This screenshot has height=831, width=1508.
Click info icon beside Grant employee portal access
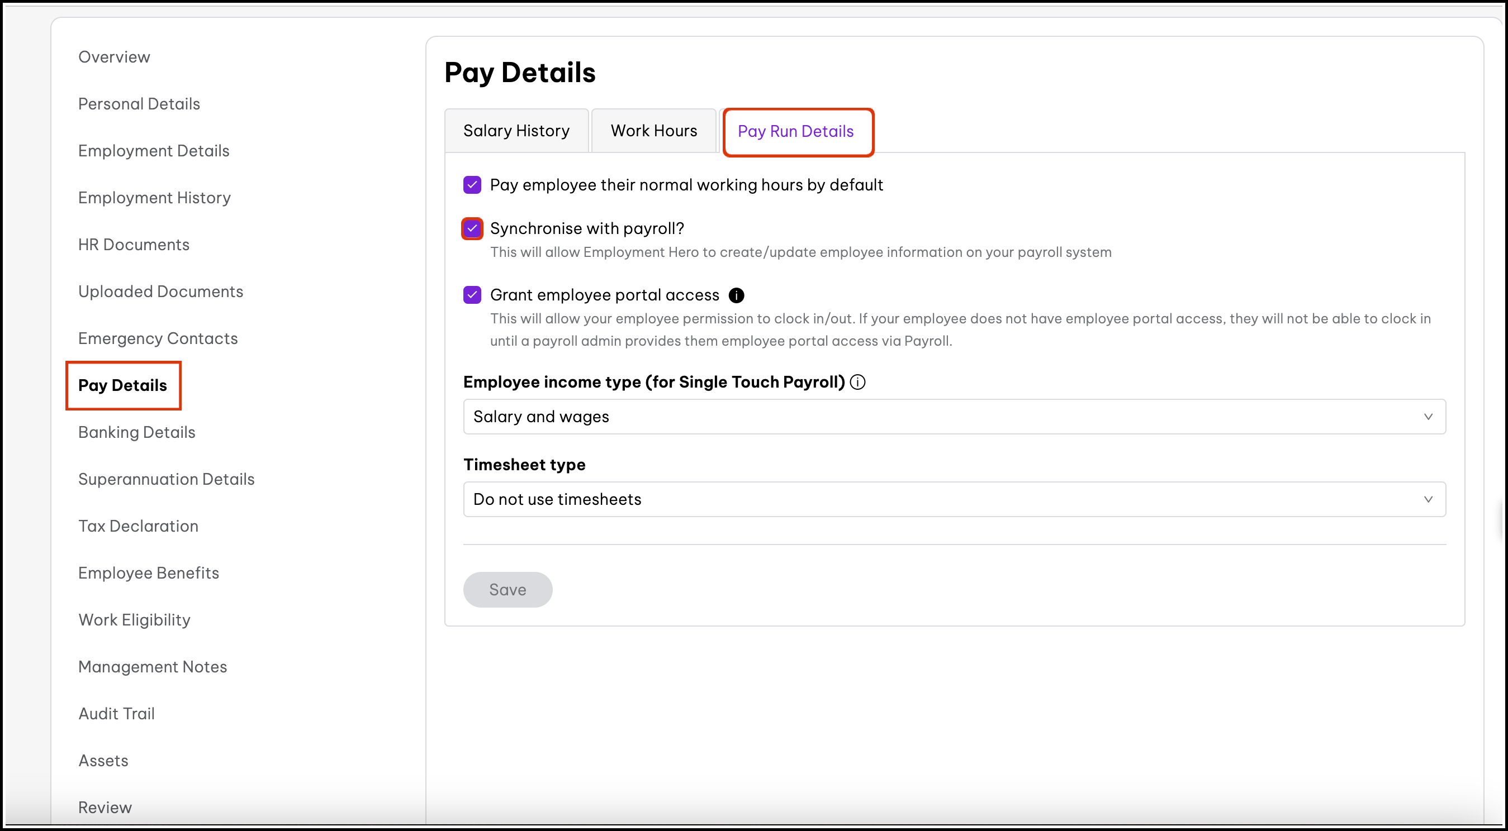click(736, 295)
